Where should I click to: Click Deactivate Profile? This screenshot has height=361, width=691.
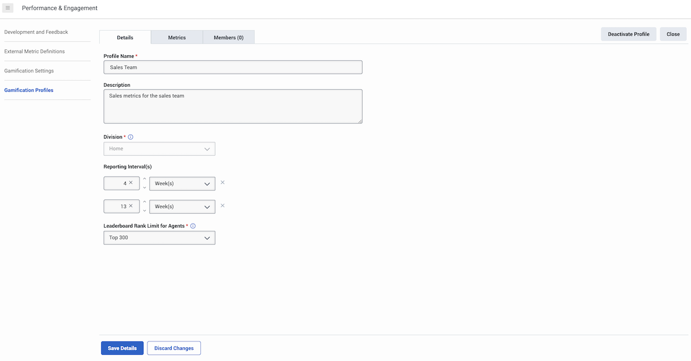(x=628, y=34)
